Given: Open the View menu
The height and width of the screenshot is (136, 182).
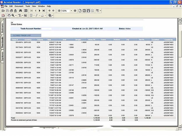Looking at the screenshot, I should pos(34,6).
